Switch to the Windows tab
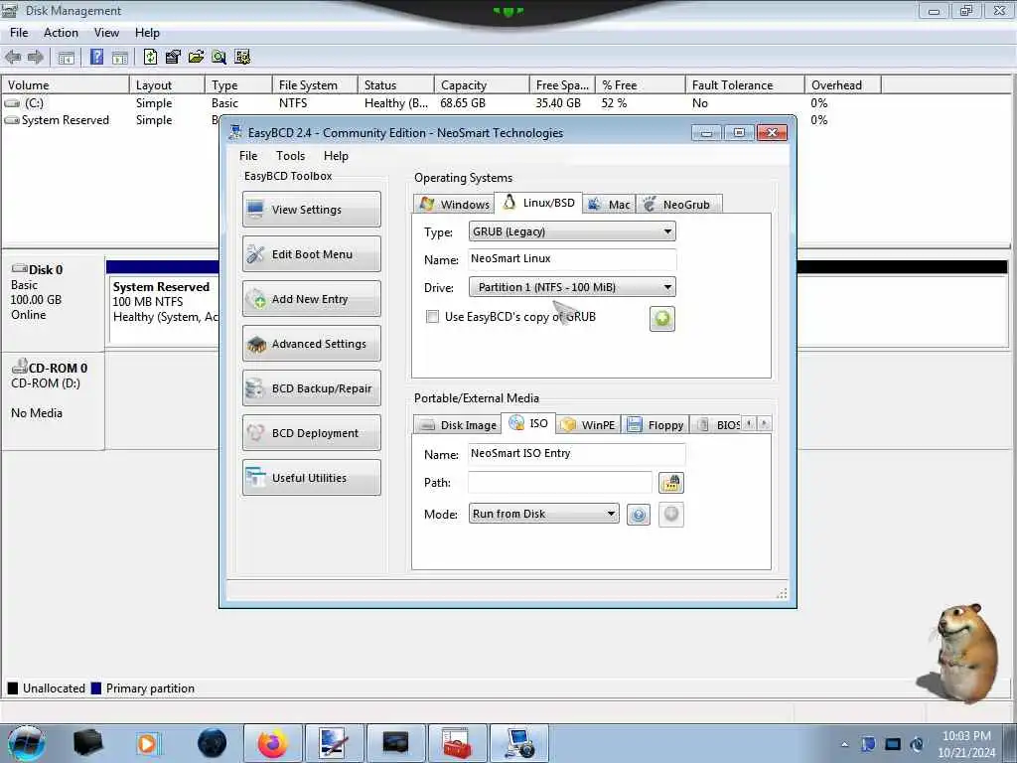This screenshot has width=1017, height=763. [x=454, y=205]
